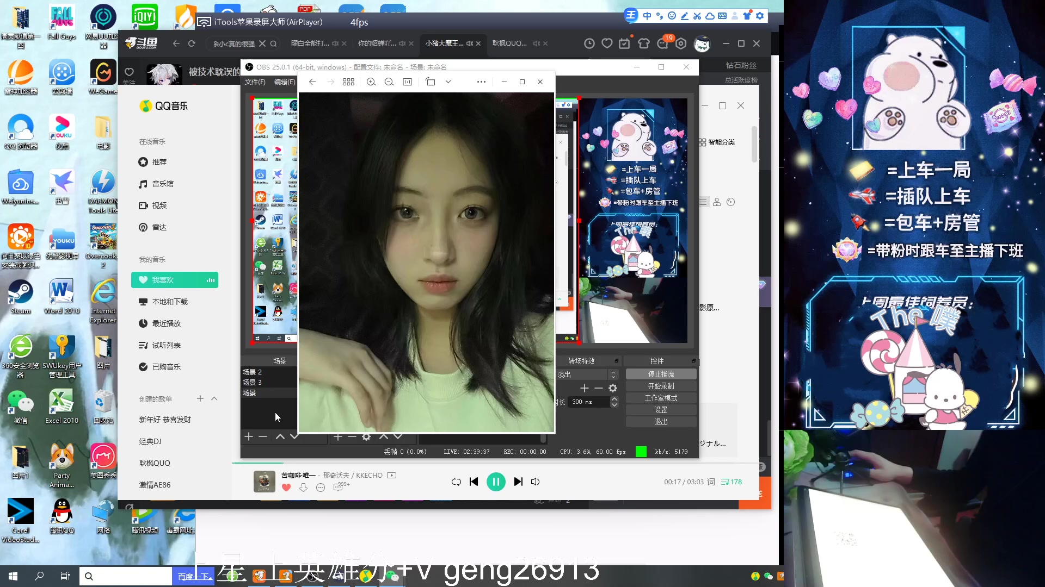Click the Windows taskbar search box
Viewport: 1045px width, 587px height.
126,576
